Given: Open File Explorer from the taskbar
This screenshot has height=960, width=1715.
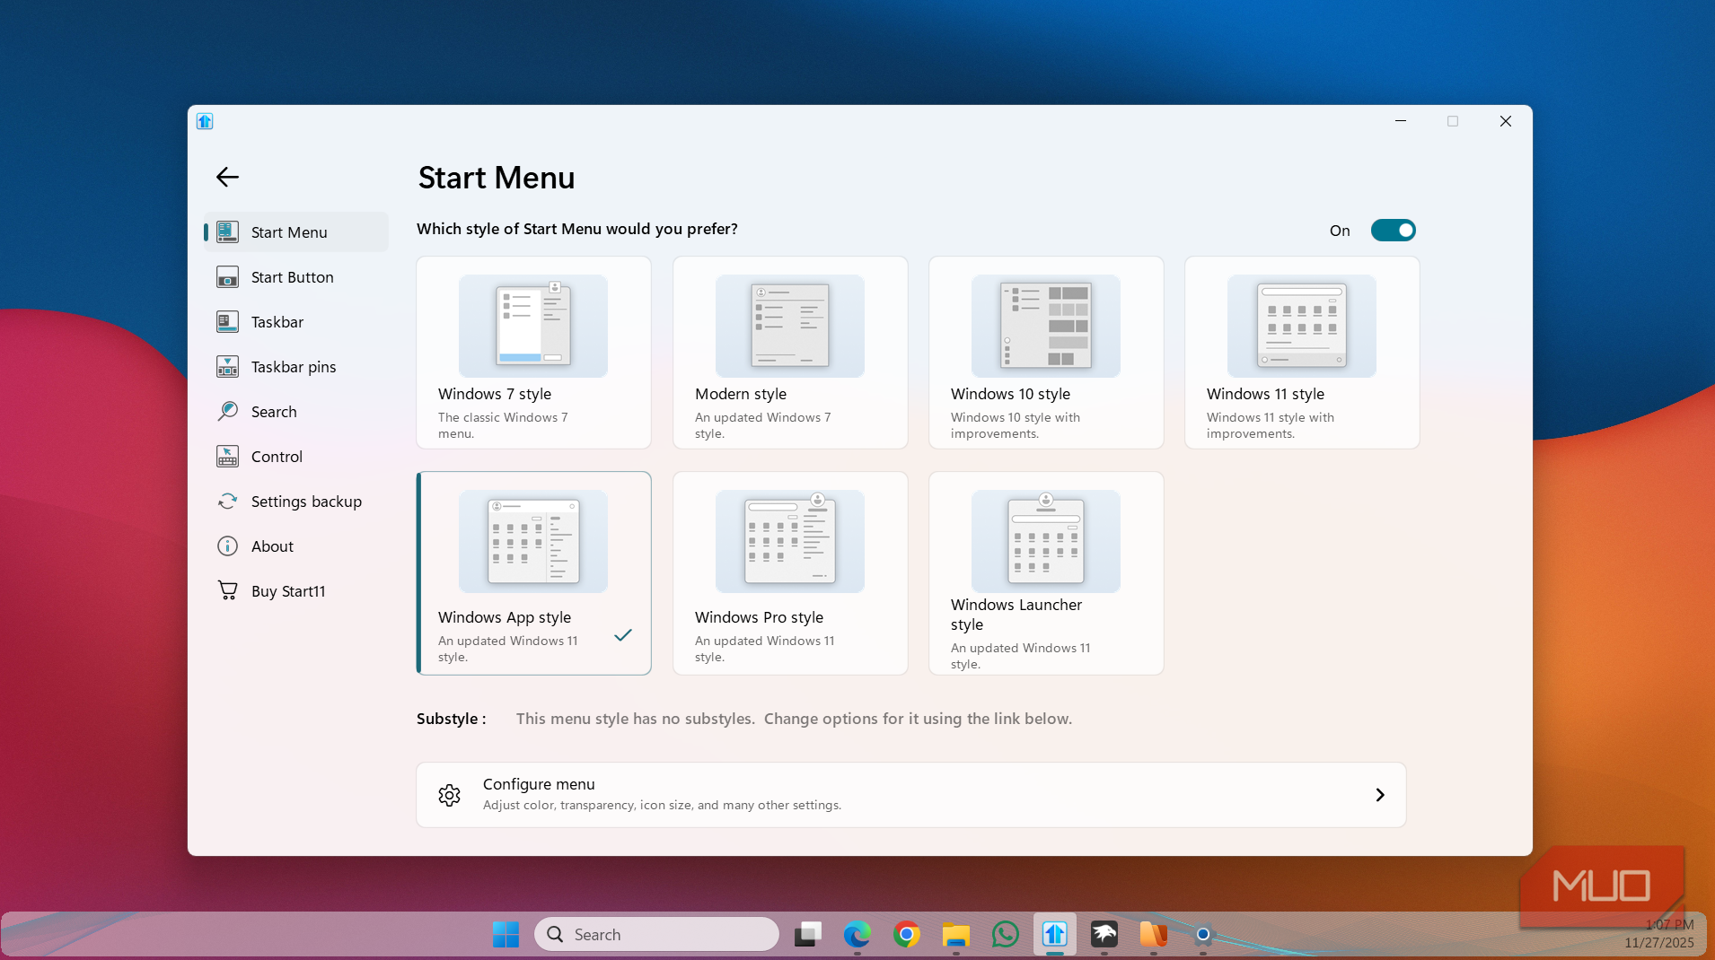Looking at the screenshot, I should (x=956, y=935).
